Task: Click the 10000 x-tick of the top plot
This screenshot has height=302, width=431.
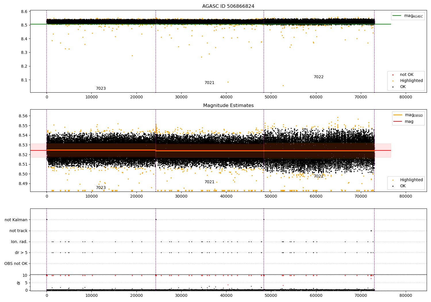Action: tap(91, 97)
